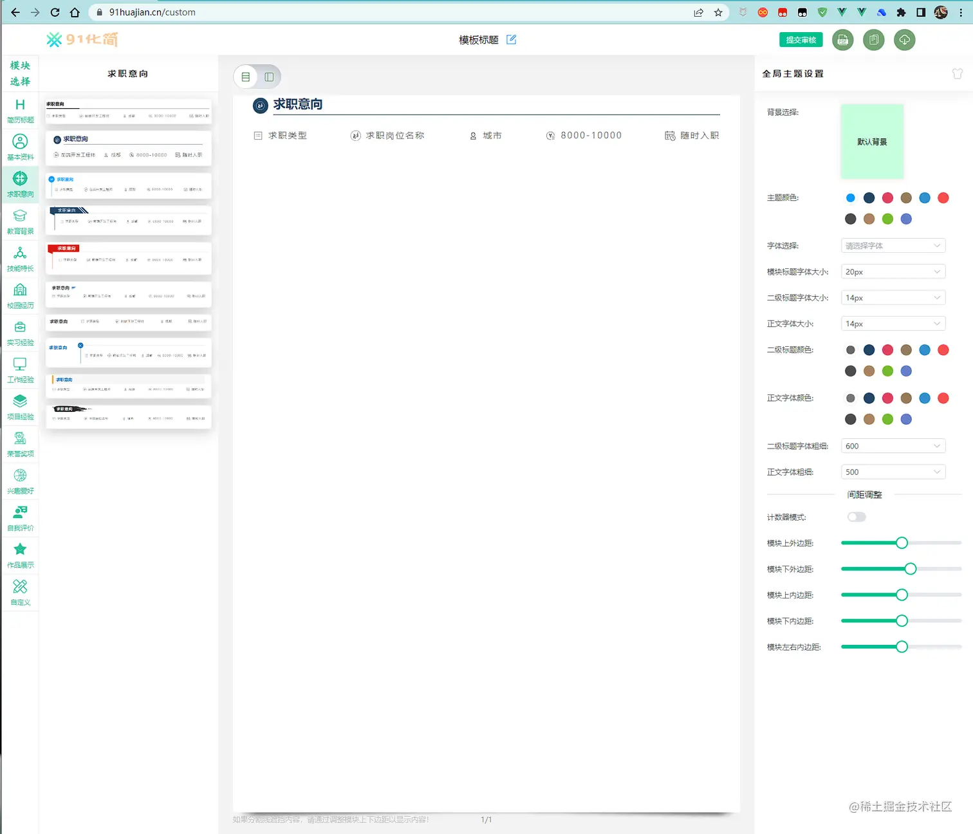Screen dimensions: 973x834
Task: Switch preview to single-column layout toggle
Action: pos(268,77)
